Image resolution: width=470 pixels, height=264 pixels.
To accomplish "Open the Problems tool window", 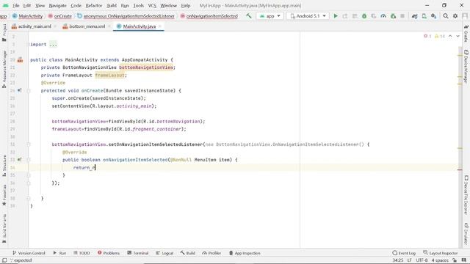I will 109,253.
